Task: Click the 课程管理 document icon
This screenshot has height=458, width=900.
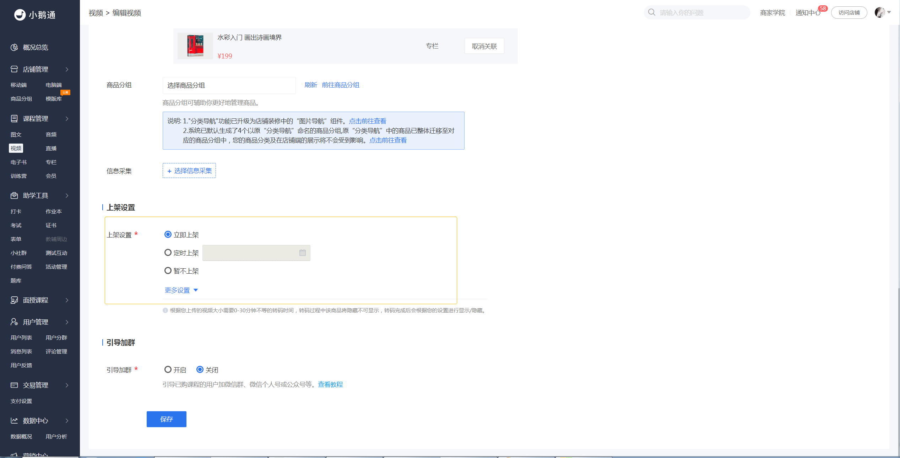Action: 14,118
